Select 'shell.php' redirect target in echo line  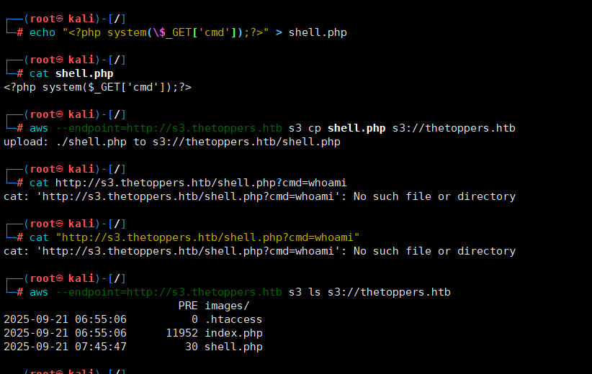(318, 32)
